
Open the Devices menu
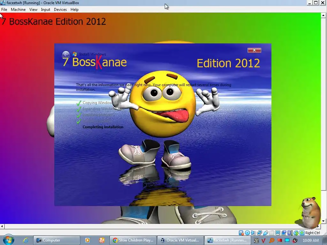[60, 10]
